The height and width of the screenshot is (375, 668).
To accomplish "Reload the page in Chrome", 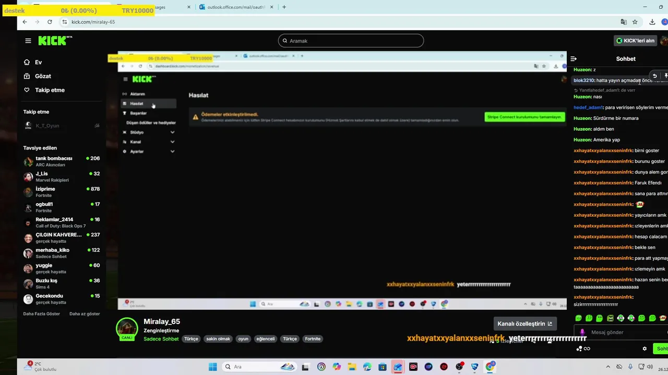I will coord(50,22).
